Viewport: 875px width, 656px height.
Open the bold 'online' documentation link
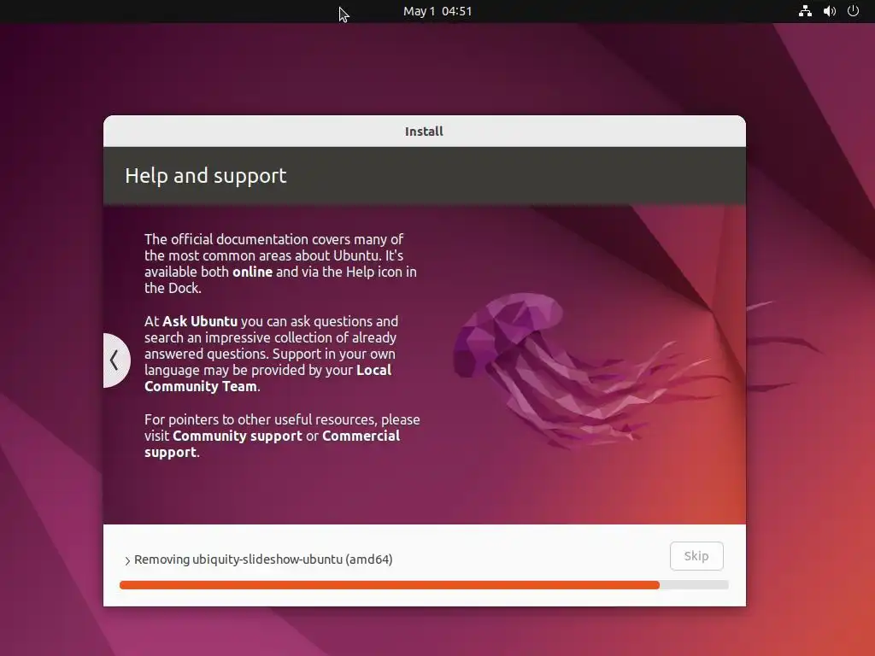tap(252, 272)
